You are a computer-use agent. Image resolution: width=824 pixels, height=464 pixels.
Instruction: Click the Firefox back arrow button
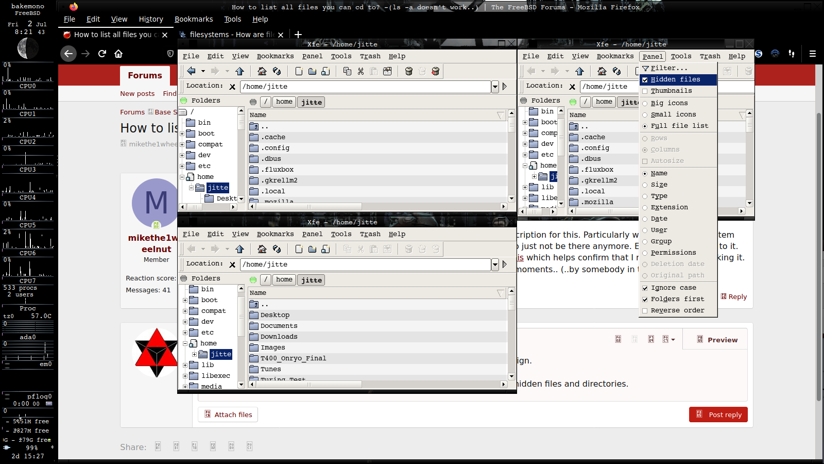[x=68, y=54]
